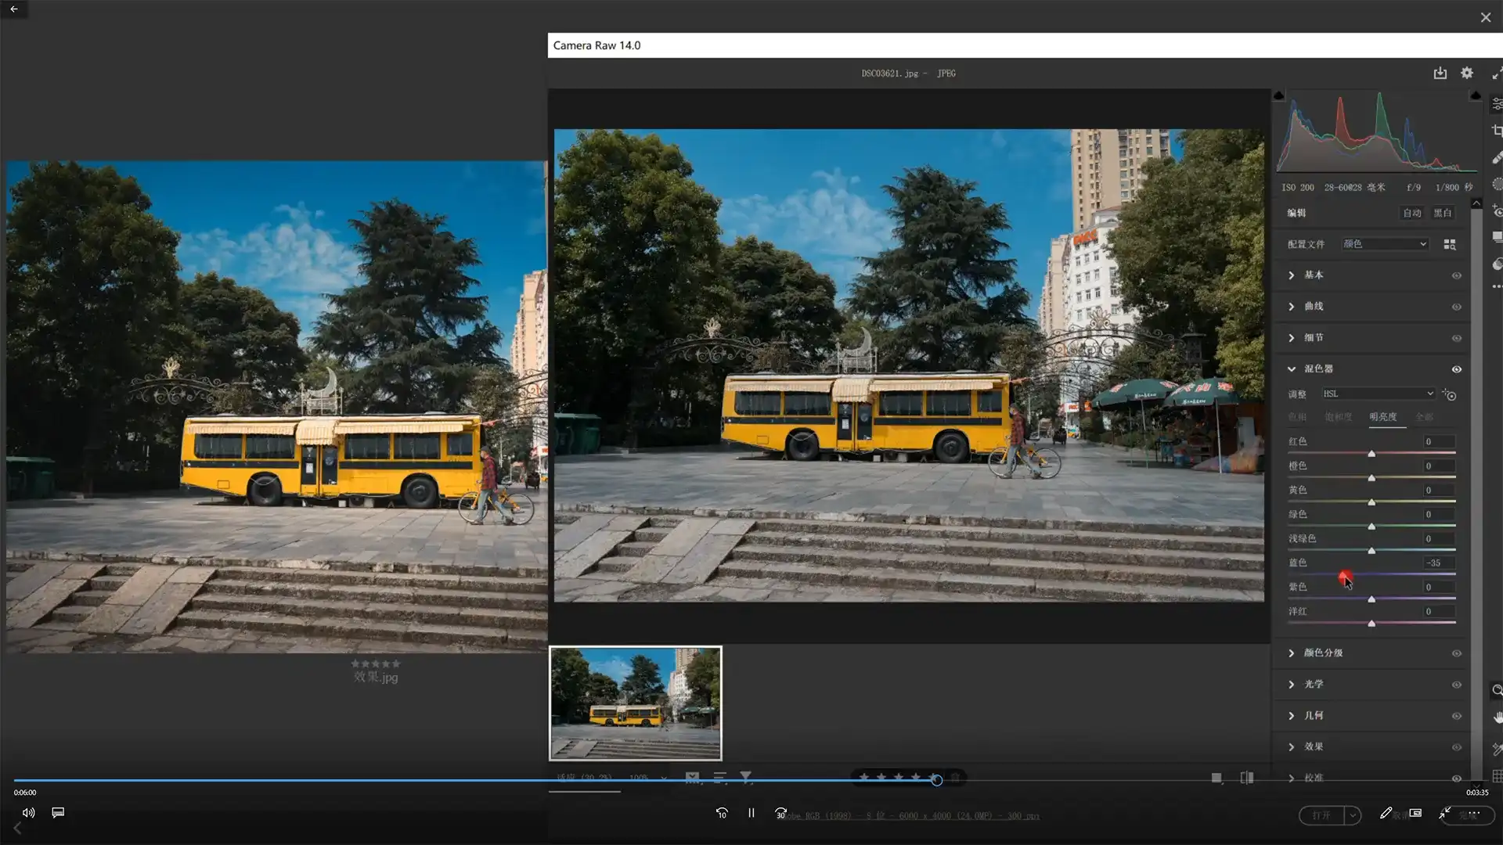Click the 自动 auto button
Image resolution: width=1503 pixels, height=845 pixels.
click(x=1411, y=213)
